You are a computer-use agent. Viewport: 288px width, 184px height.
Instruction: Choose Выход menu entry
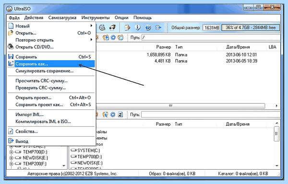[51, 141]
